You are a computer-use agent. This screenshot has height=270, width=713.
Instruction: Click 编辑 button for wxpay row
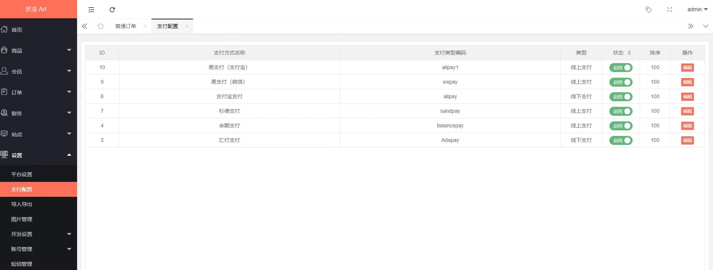point(687,82)
